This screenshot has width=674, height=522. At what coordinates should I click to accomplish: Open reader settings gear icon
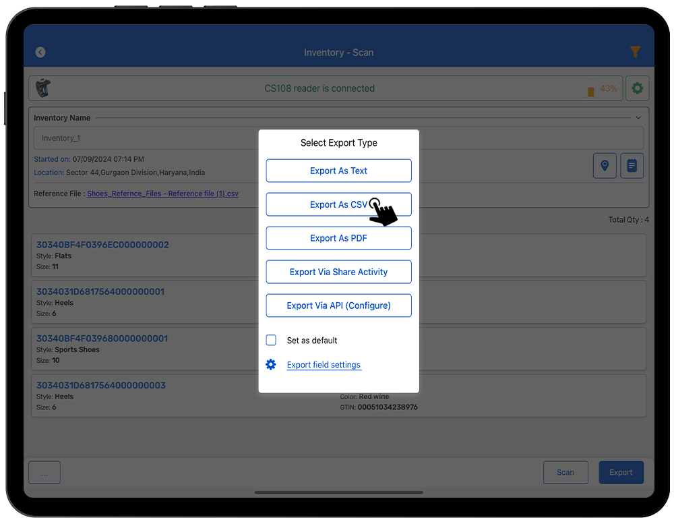tap(637, 88)
